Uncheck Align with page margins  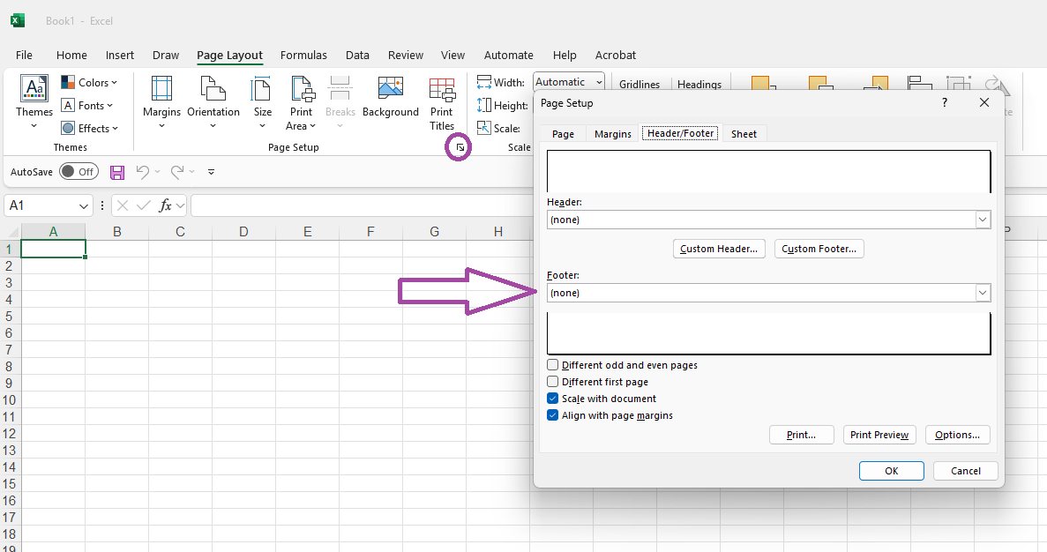click(x=552, y=414)
